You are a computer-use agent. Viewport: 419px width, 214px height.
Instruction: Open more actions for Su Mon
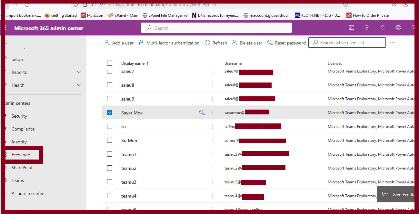point(213,140)
